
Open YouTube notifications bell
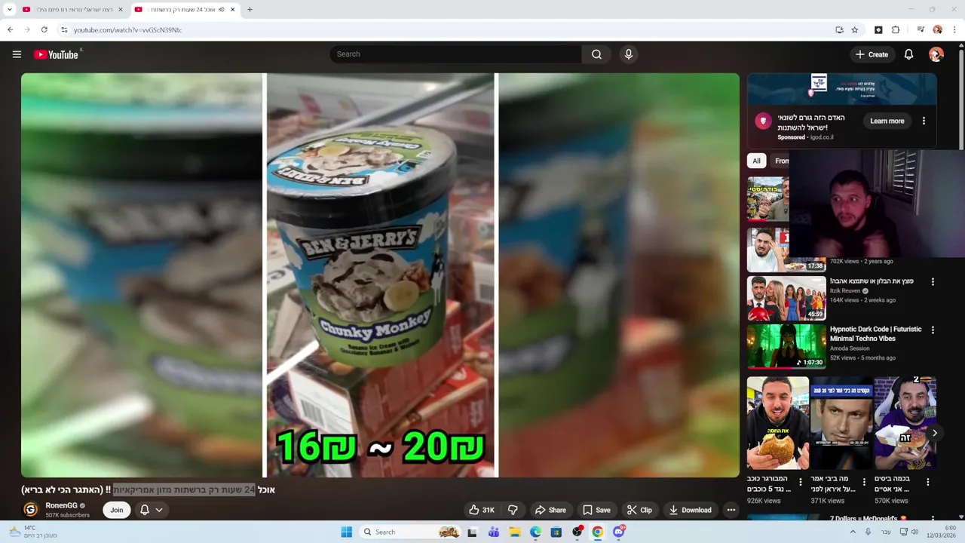pyautogui.click(x=908, y=54)
